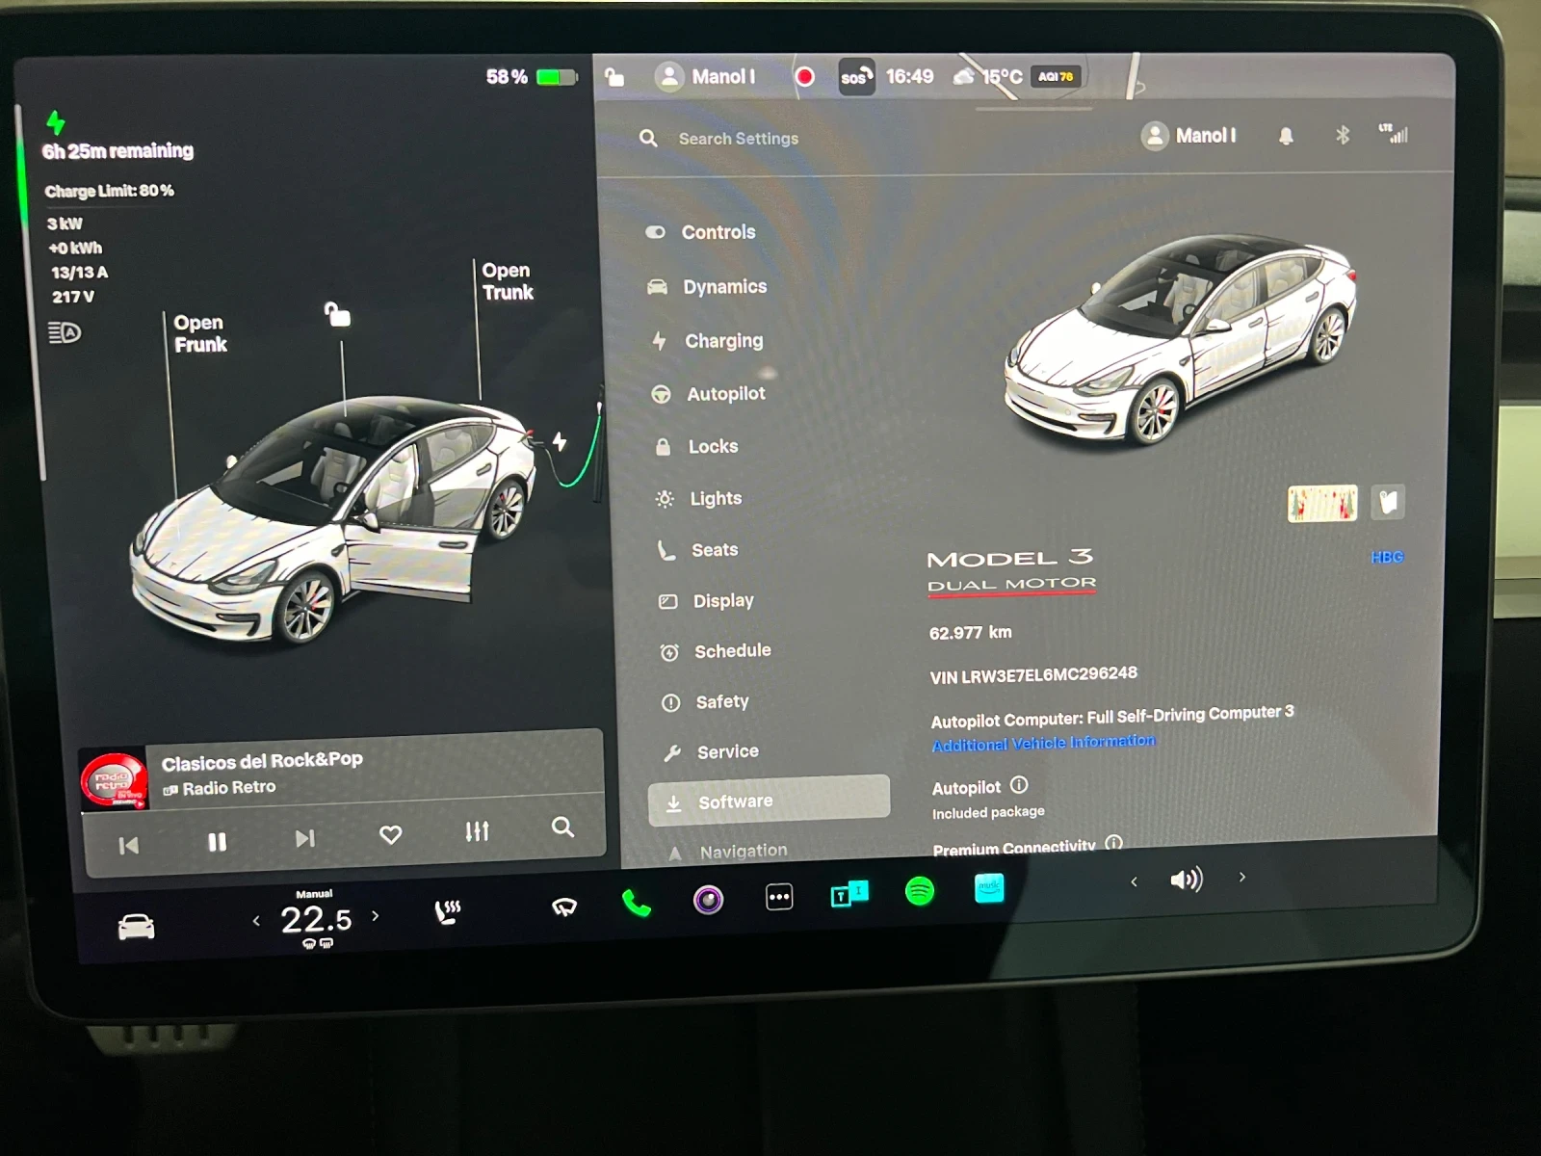Image resolution: width=1541 pixels, height=1156 pixels.
Task: Open the camera app icon
Action: pos(708,900)
